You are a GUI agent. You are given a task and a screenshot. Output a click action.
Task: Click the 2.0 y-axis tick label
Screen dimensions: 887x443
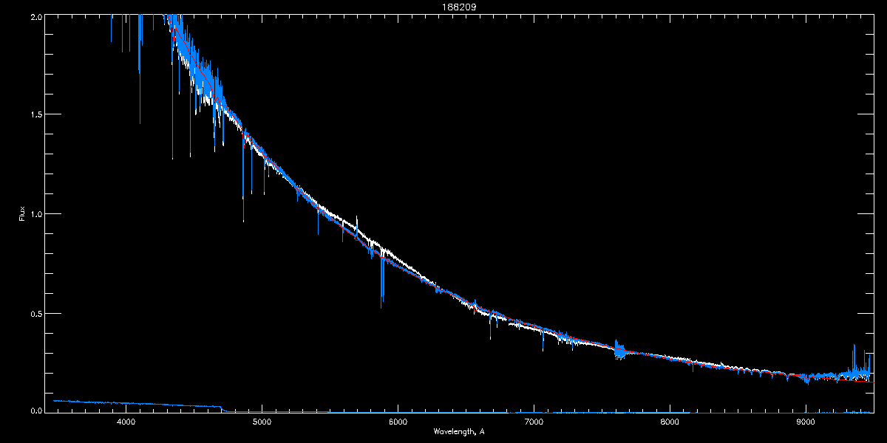pos(35,16)
